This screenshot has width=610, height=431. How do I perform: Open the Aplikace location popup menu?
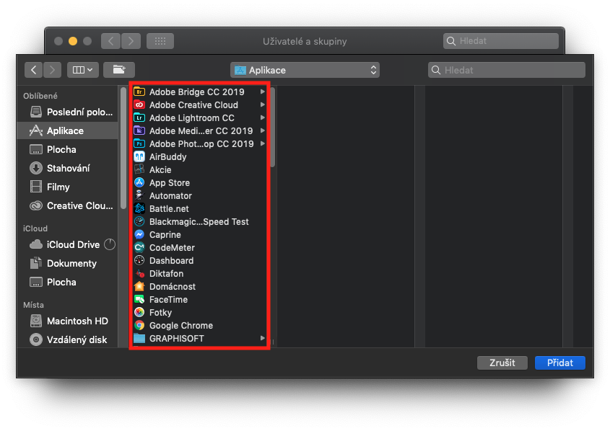tap(305, 70)
